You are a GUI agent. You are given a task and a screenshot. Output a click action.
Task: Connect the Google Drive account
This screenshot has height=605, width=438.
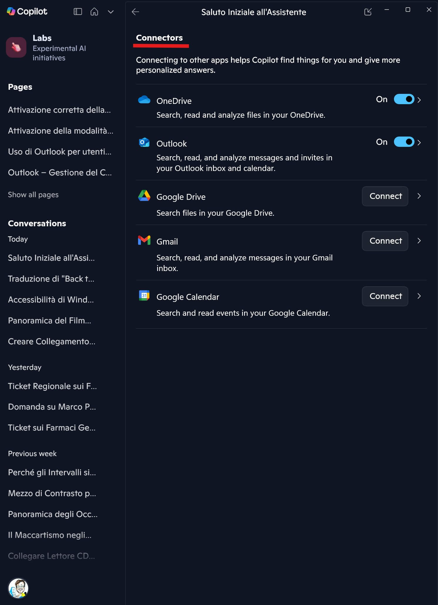[385, 196]
